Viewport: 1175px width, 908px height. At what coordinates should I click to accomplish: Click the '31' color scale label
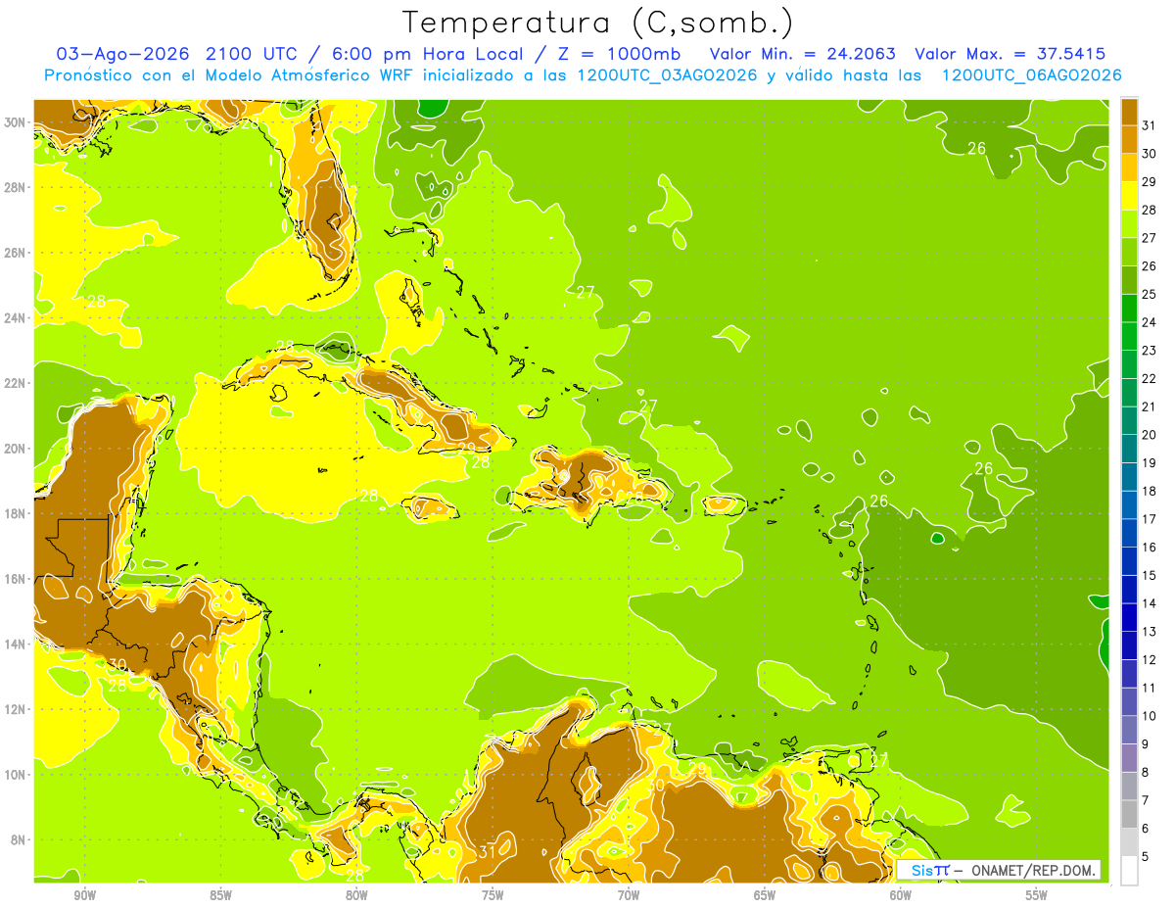pyautogui.click(x=1149, y=125)
